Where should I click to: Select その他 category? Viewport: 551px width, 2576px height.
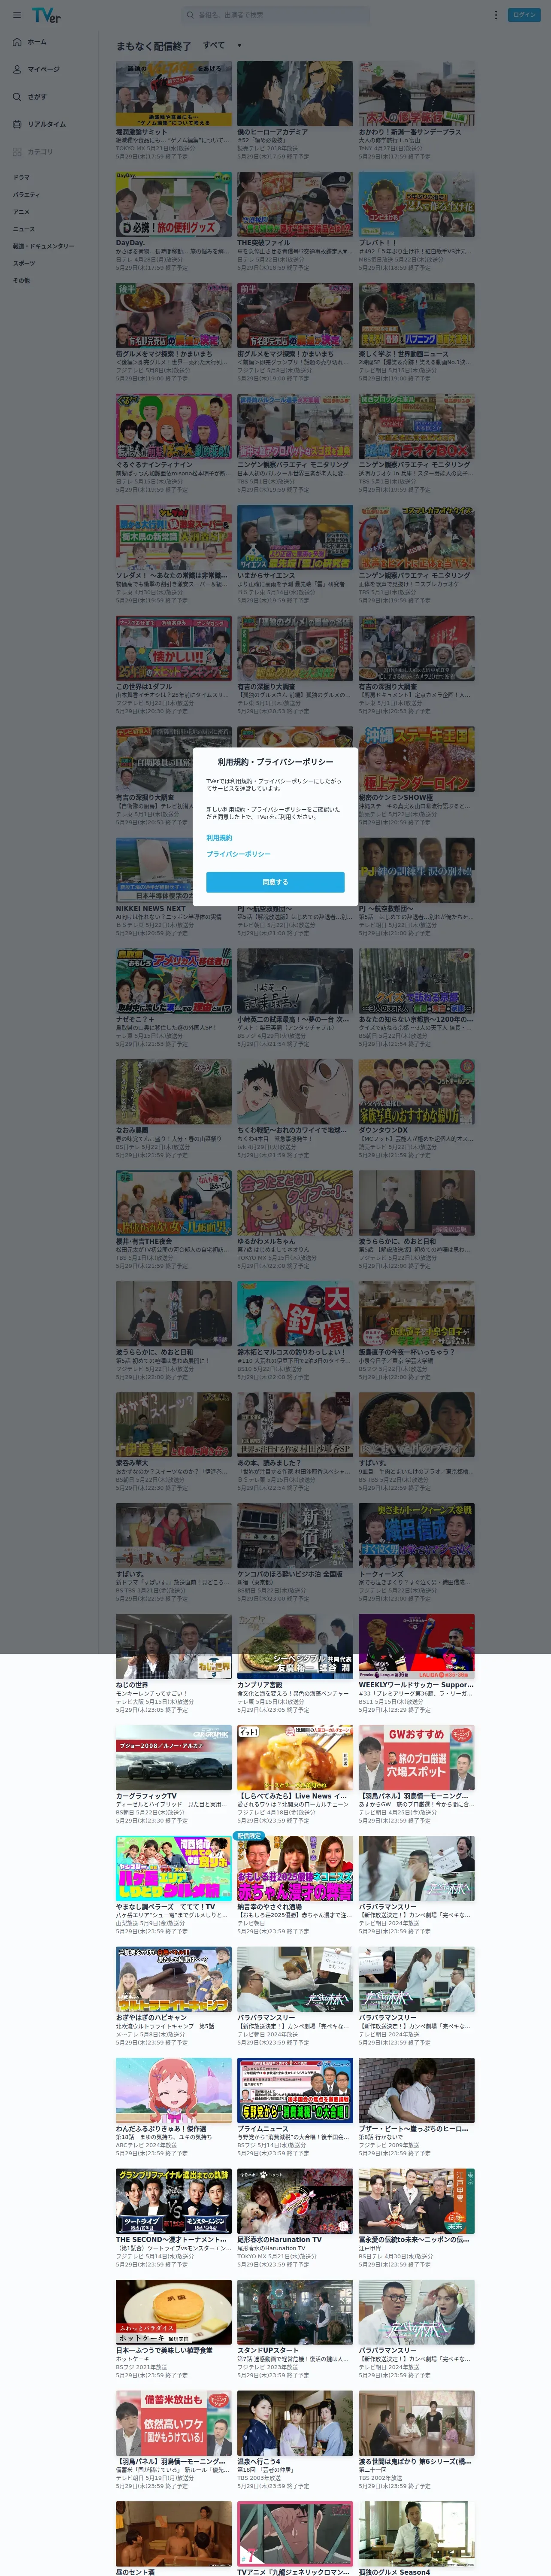(x=21, y=280)
